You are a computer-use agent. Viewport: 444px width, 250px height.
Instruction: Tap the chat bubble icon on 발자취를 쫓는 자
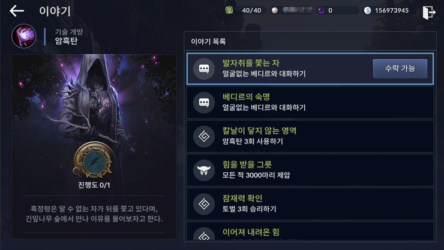[204, 69]
